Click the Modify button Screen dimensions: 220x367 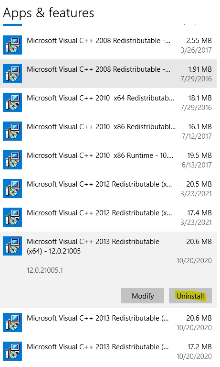(x=143, y=296)
